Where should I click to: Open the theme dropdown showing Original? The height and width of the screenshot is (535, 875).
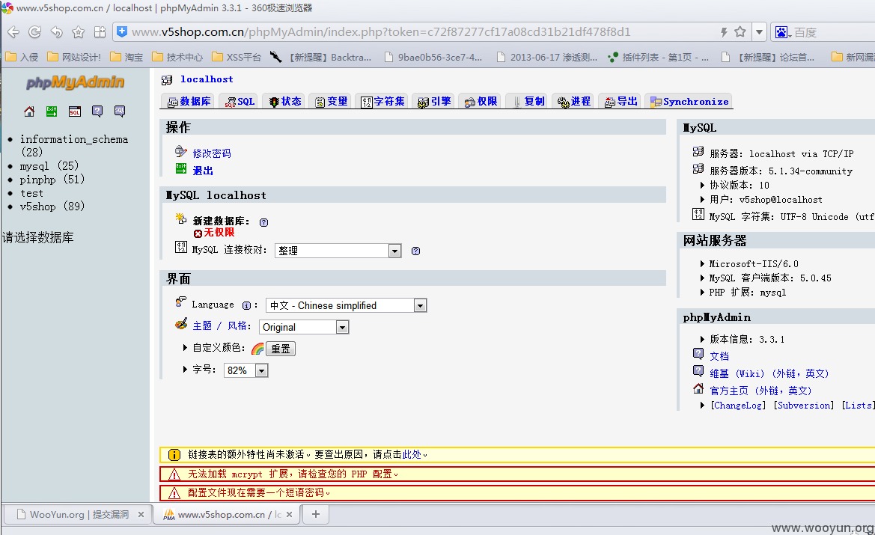point(304,328)
